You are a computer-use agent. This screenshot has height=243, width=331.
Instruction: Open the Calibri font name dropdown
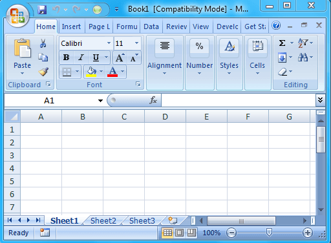109,43
